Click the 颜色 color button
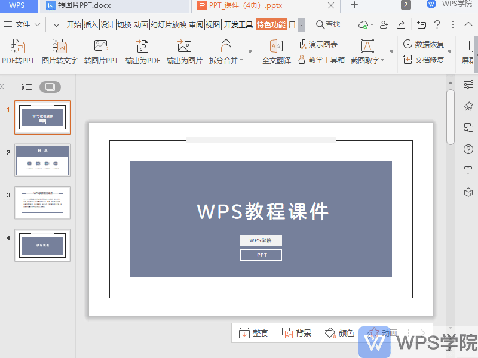Image resolution: width=478 pixels, height=358 pixels. click(339, 333)
